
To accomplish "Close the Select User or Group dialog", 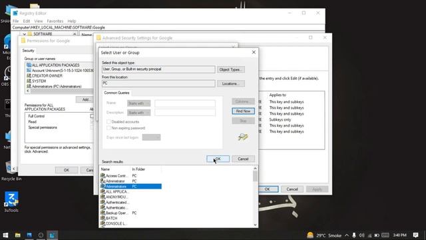I will (254, 52).
